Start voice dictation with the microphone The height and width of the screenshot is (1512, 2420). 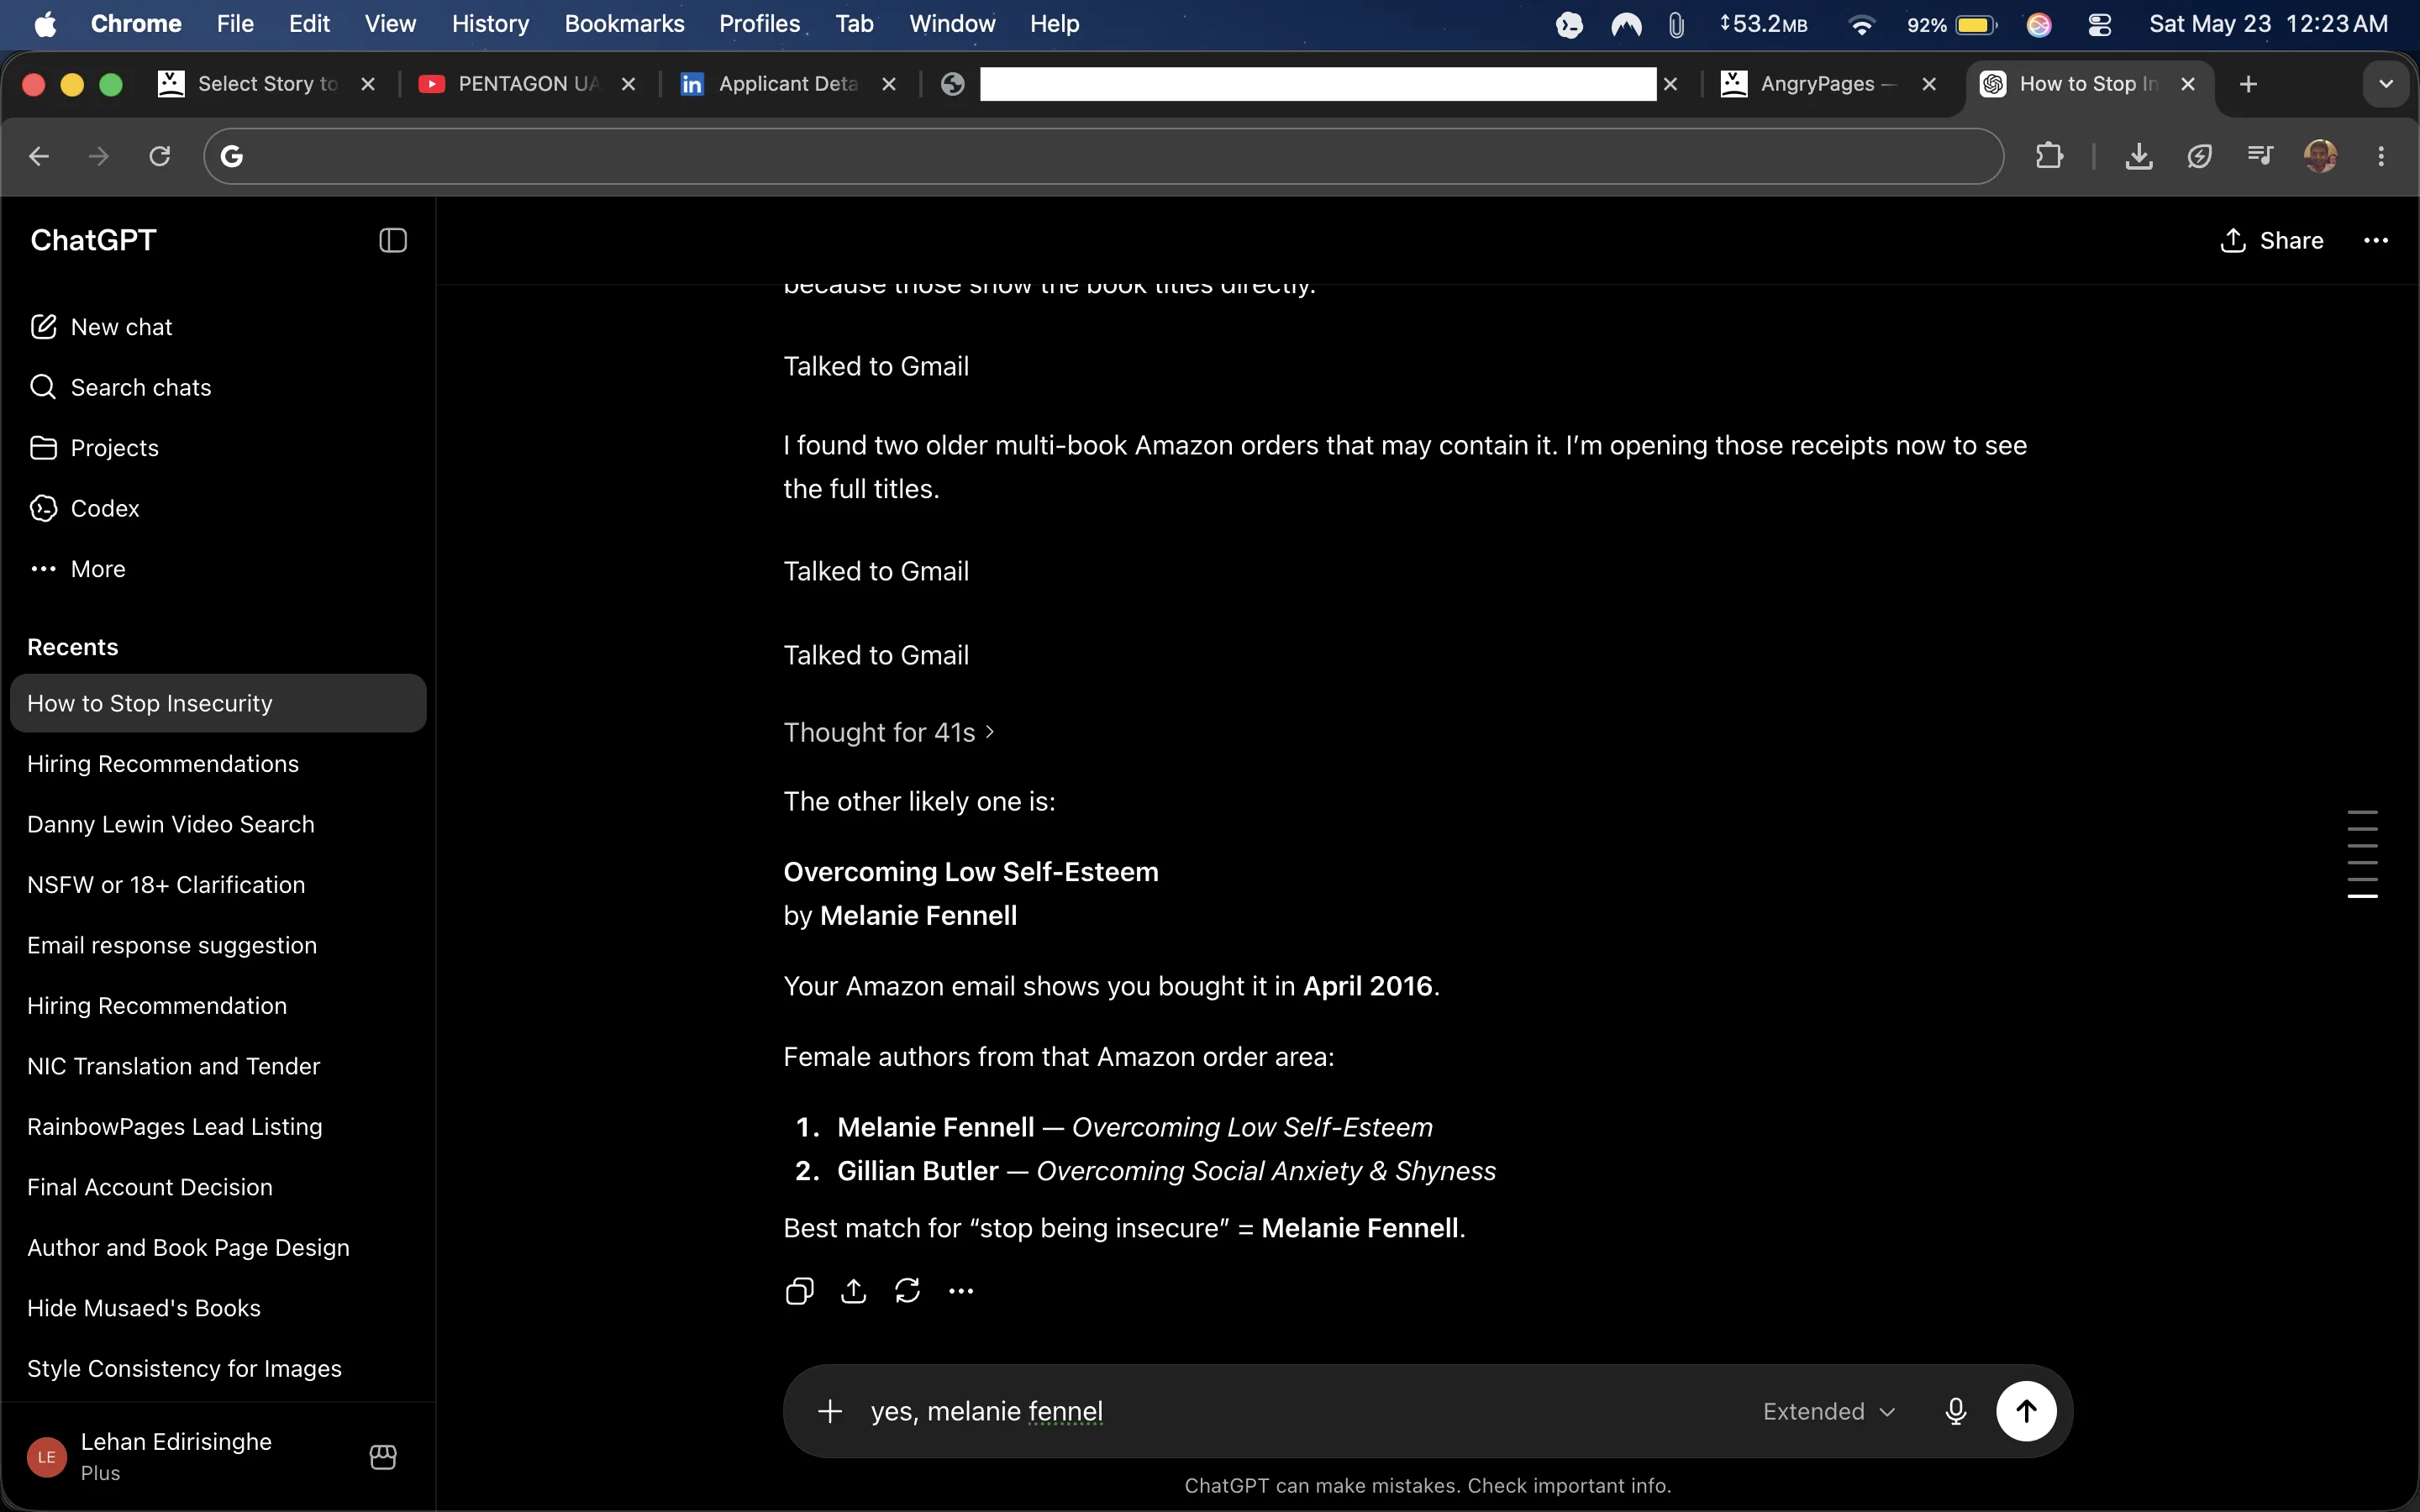click(x=1956, y=1411)
